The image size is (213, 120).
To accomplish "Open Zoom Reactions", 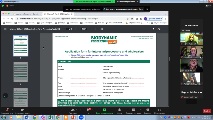I will tap(148, 110).
